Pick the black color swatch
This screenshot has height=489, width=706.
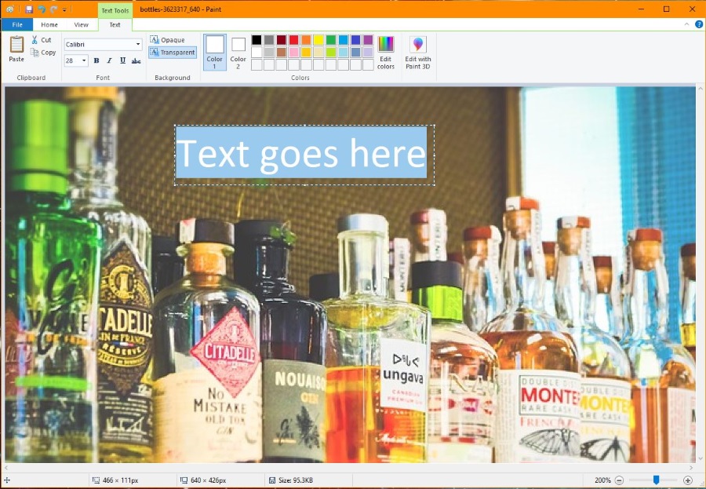[x=257, y=40]
